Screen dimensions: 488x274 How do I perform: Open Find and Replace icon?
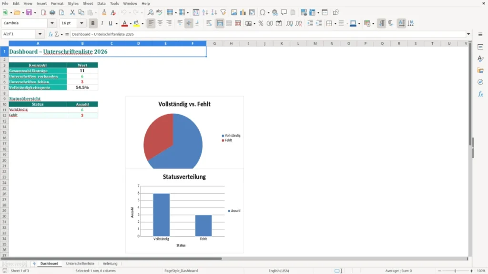click(150, 12)
